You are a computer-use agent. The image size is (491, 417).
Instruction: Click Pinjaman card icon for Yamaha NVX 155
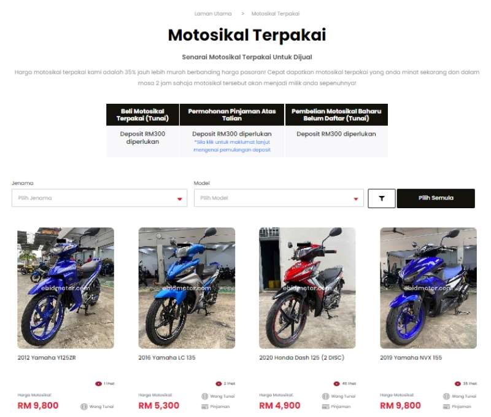(447, 407)
